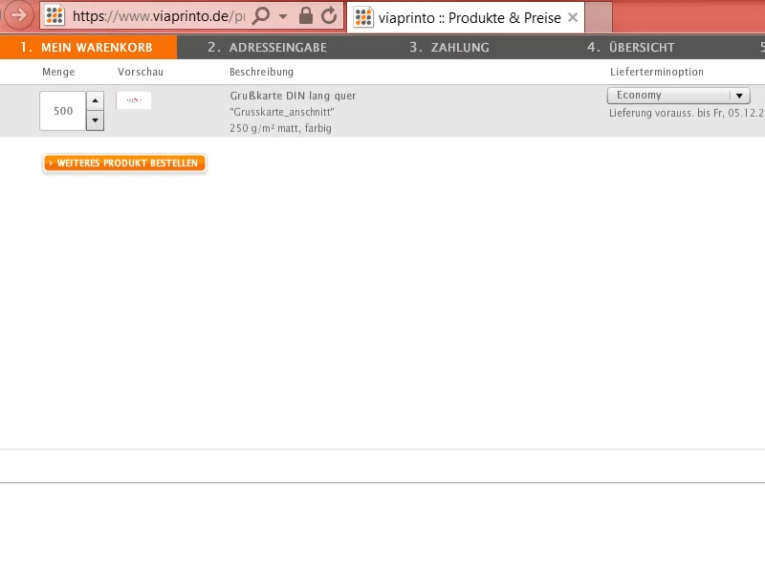The width and height of the screenshot is (765, 574).
Task: Click the refresh page icon
Action: [329, 15]
